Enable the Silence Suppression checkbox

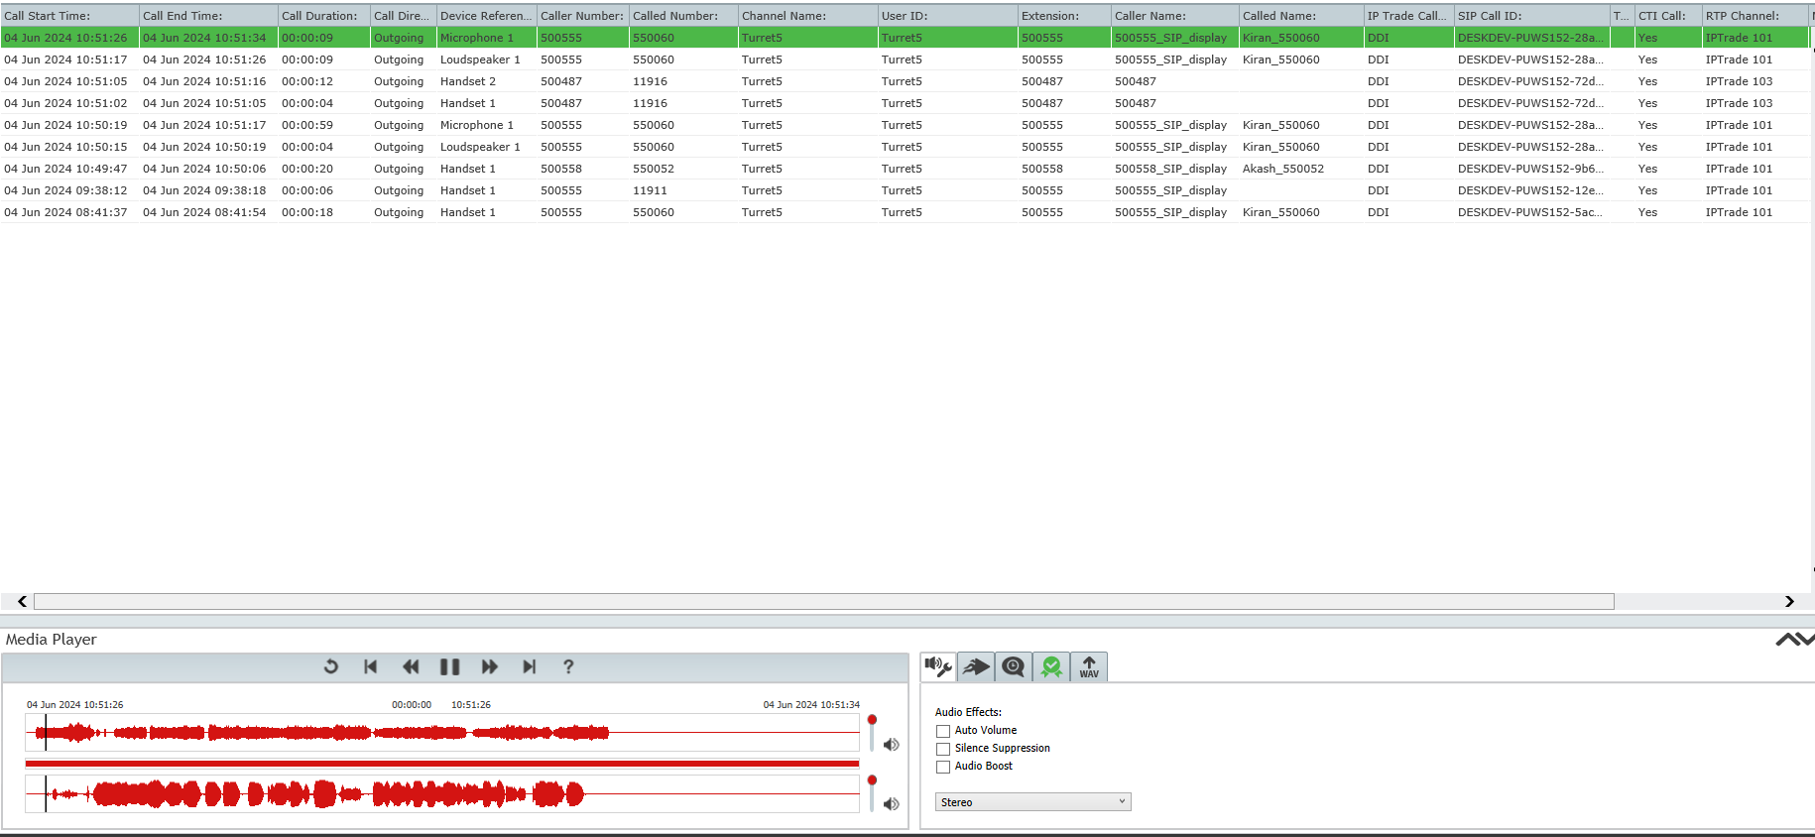943,749
